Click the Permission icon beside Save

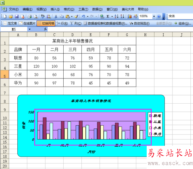click(x=23, y=16)
